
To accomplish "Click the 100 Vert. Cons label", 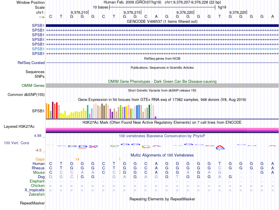I will pos(16,143).
